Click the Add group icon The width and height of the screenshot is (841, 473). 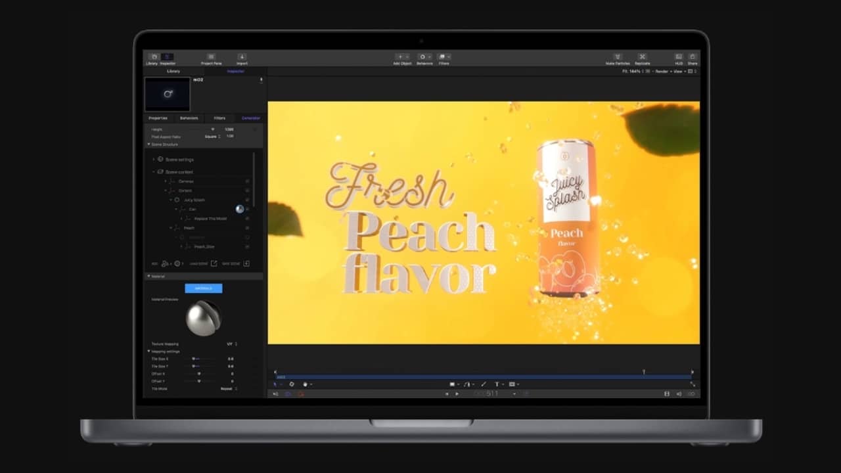pos(165,263)
